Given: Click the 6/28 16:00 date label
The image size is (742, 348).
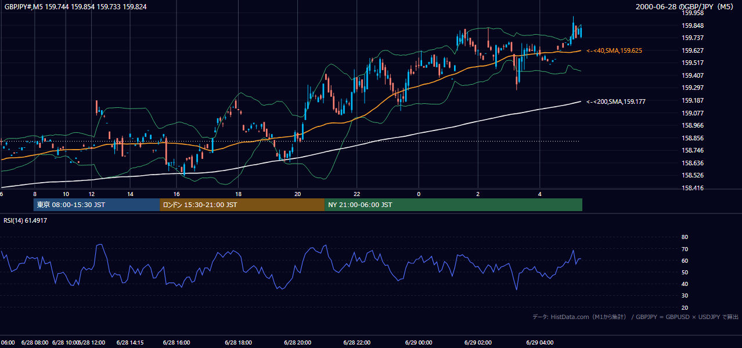Looking at the screenshot, I should pyautogui.click(x=177, y=343).
